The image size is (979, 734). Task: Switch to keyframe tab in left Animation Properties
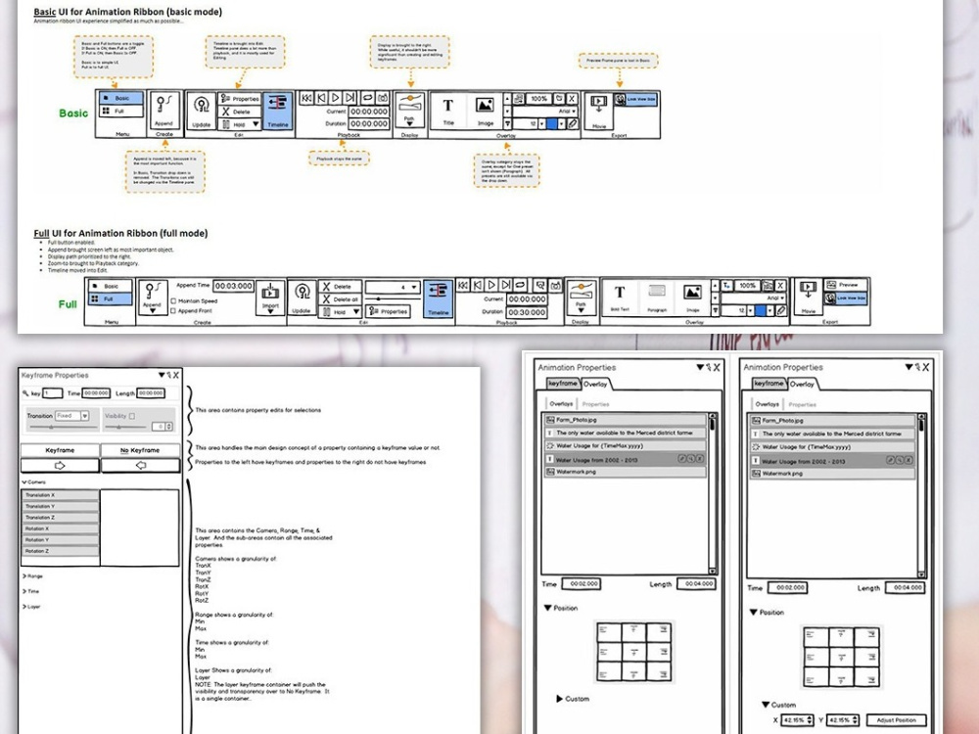point(563,384)
